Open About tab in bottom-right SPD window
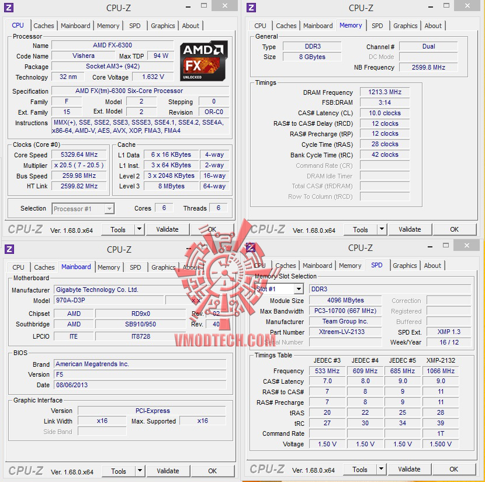The image size is (485, 482). click(432, 266)
